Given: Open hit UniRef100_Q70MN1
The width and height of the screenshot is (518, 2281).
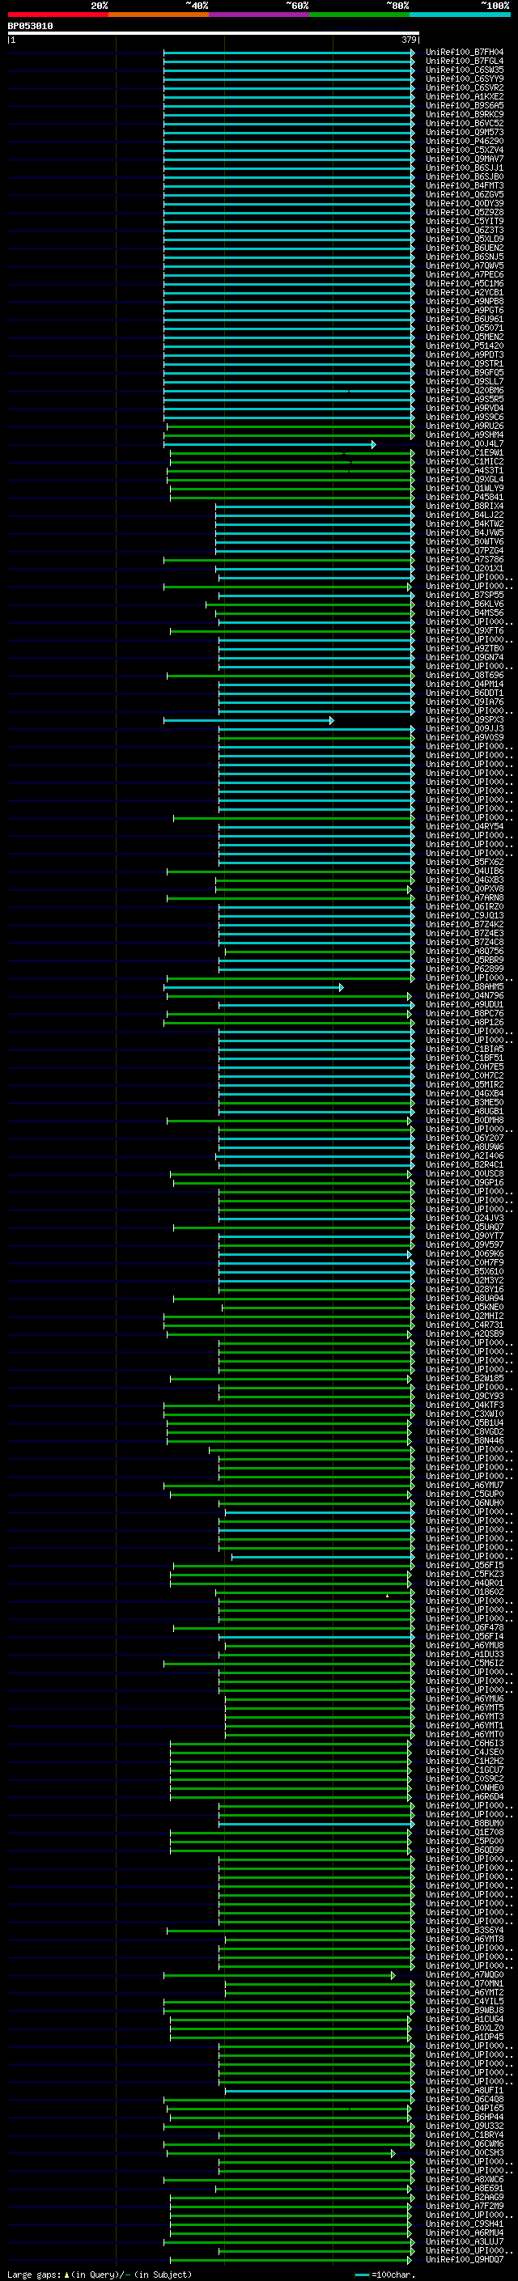Looking at the screenshot, I should click(x=465, y=1983).
